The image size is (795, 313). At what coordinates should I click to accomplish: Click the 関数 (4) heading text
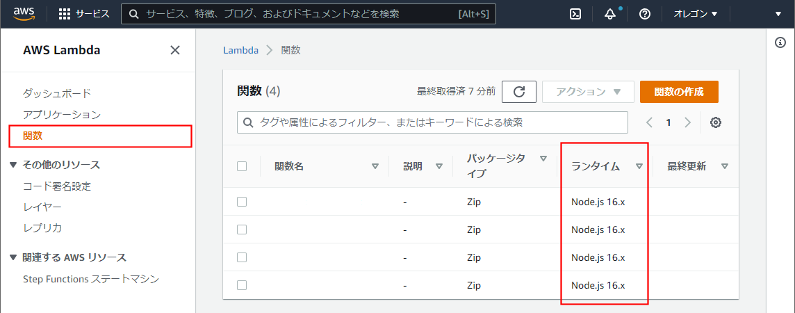click(259, 91)
